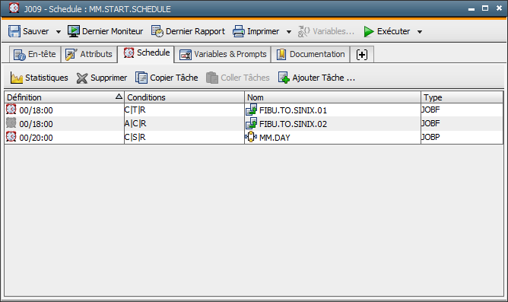Click the Imprimer printer icon
This screenshot has height=302, width=508.
(239, 31)
